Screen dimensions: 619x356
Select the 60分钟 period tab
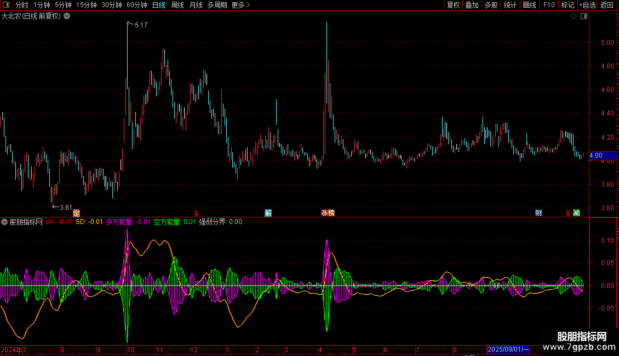click(136, 5)
